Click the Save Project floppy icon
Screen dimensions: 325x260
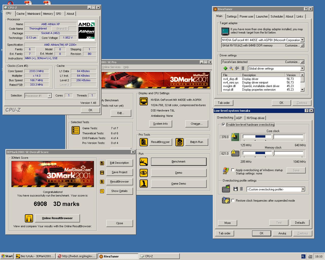point(102,172)
